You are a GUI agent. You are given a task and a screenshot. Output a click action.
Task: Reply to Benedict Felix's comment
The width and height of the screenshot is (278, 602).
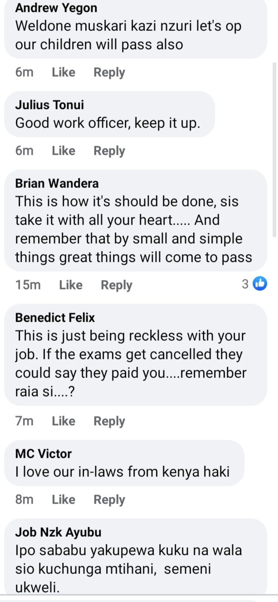pyautogui.click(x=109, y=421)
